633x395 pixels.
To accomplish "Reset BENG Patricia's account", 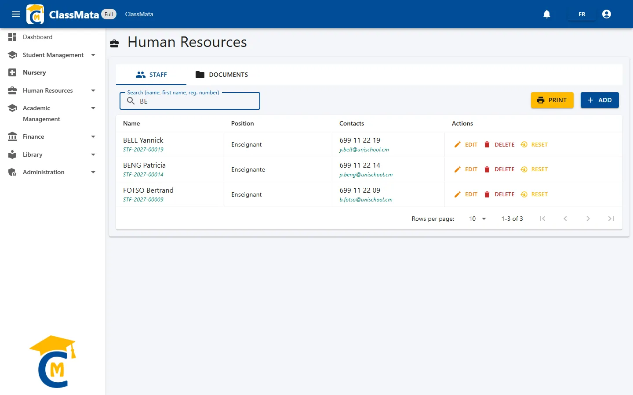I will (534, 169).
